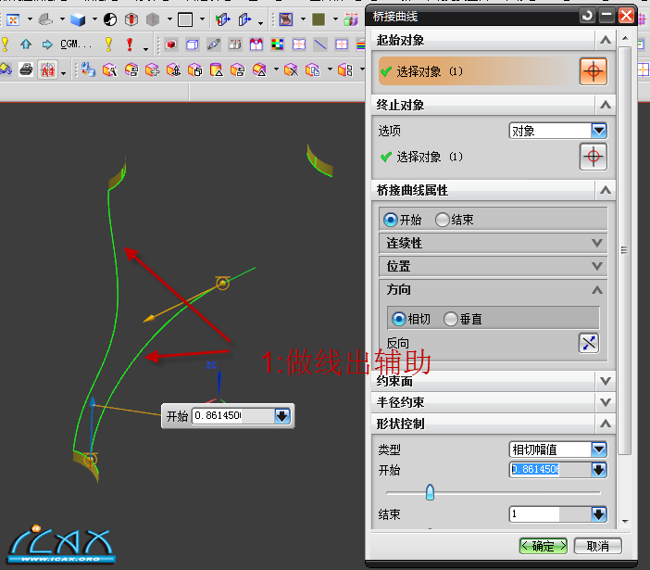Open the 类型 dropdown showing 相切幅值
The height and width of the screenshot is (570, 650).
click(x=598, y=450)
